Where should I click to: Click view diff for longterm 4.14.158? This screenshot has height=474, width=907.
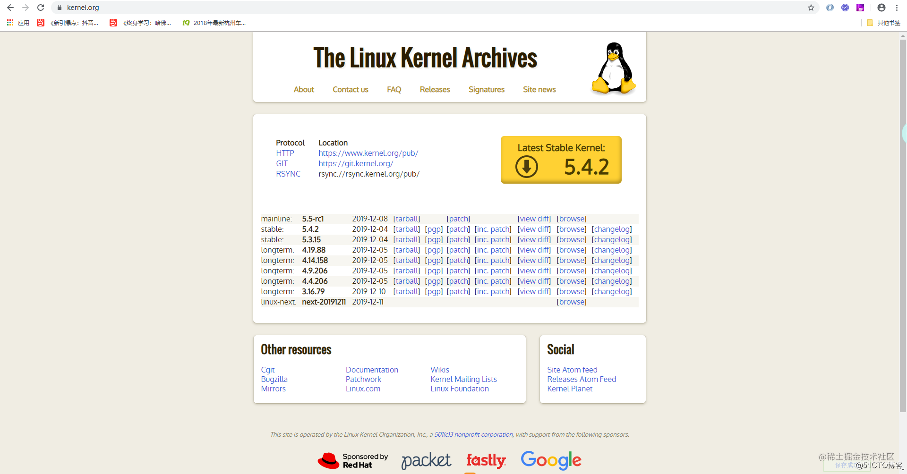[534, 261]
